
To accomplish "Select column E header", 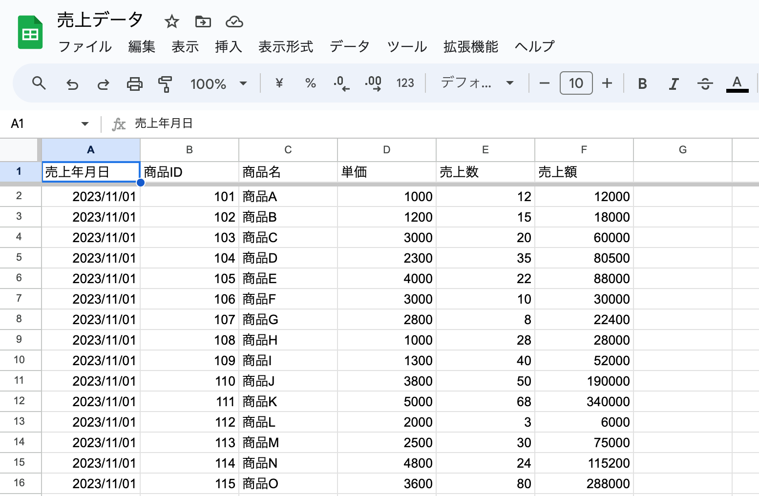I will 485,150.
